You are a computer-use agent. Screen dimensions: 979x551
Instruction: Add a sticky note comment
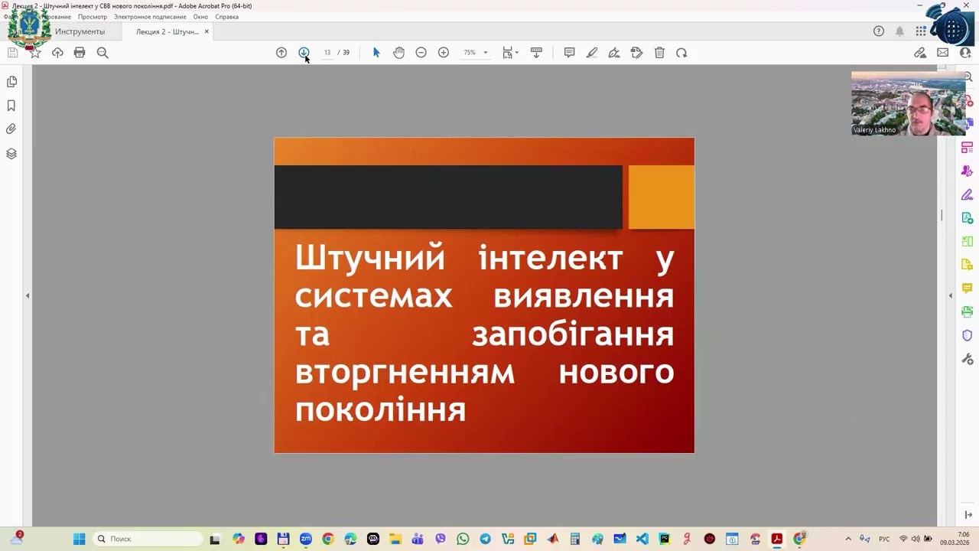(569, 53)
